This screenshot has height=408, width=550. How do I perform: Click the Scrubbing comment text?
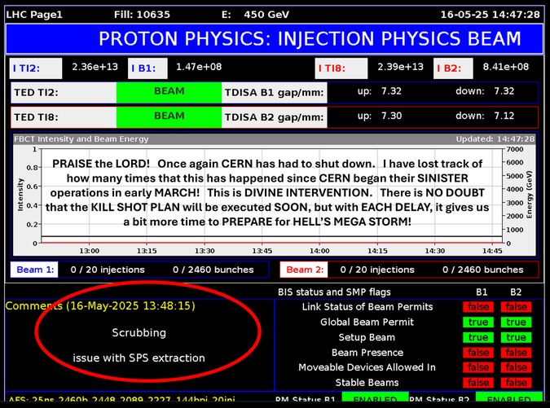[139, 332]
